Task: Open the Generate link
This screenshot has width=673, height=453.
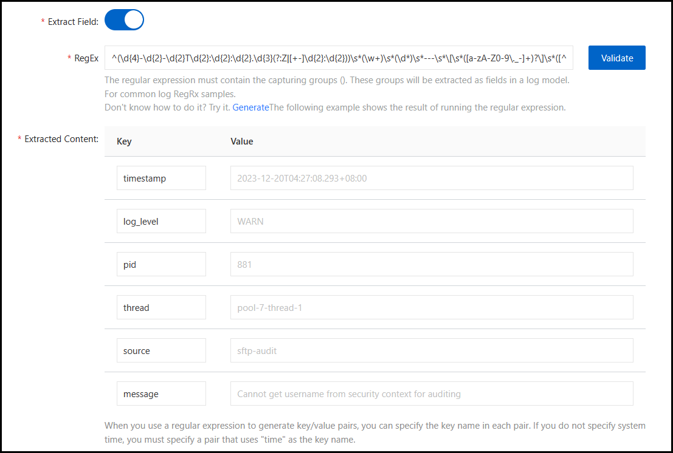Action: click(x=250, y=107)
